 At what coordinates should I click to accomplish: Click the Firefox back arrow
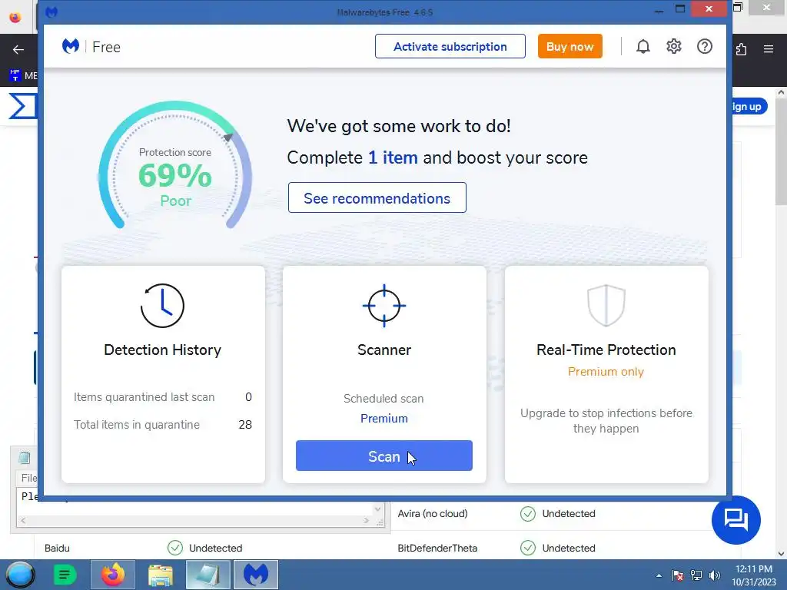(x=18, y=49)
